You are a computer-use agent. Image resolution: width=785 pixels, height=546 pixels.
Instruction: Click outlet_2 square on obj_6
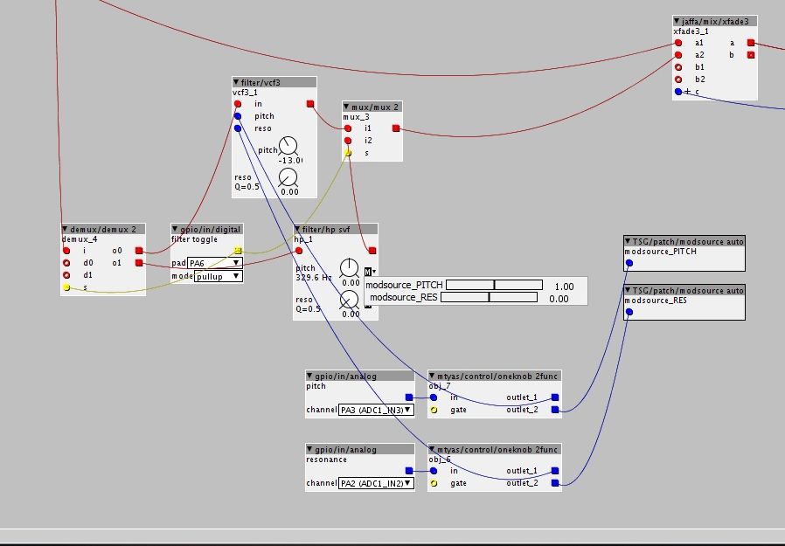pos(555,482)
